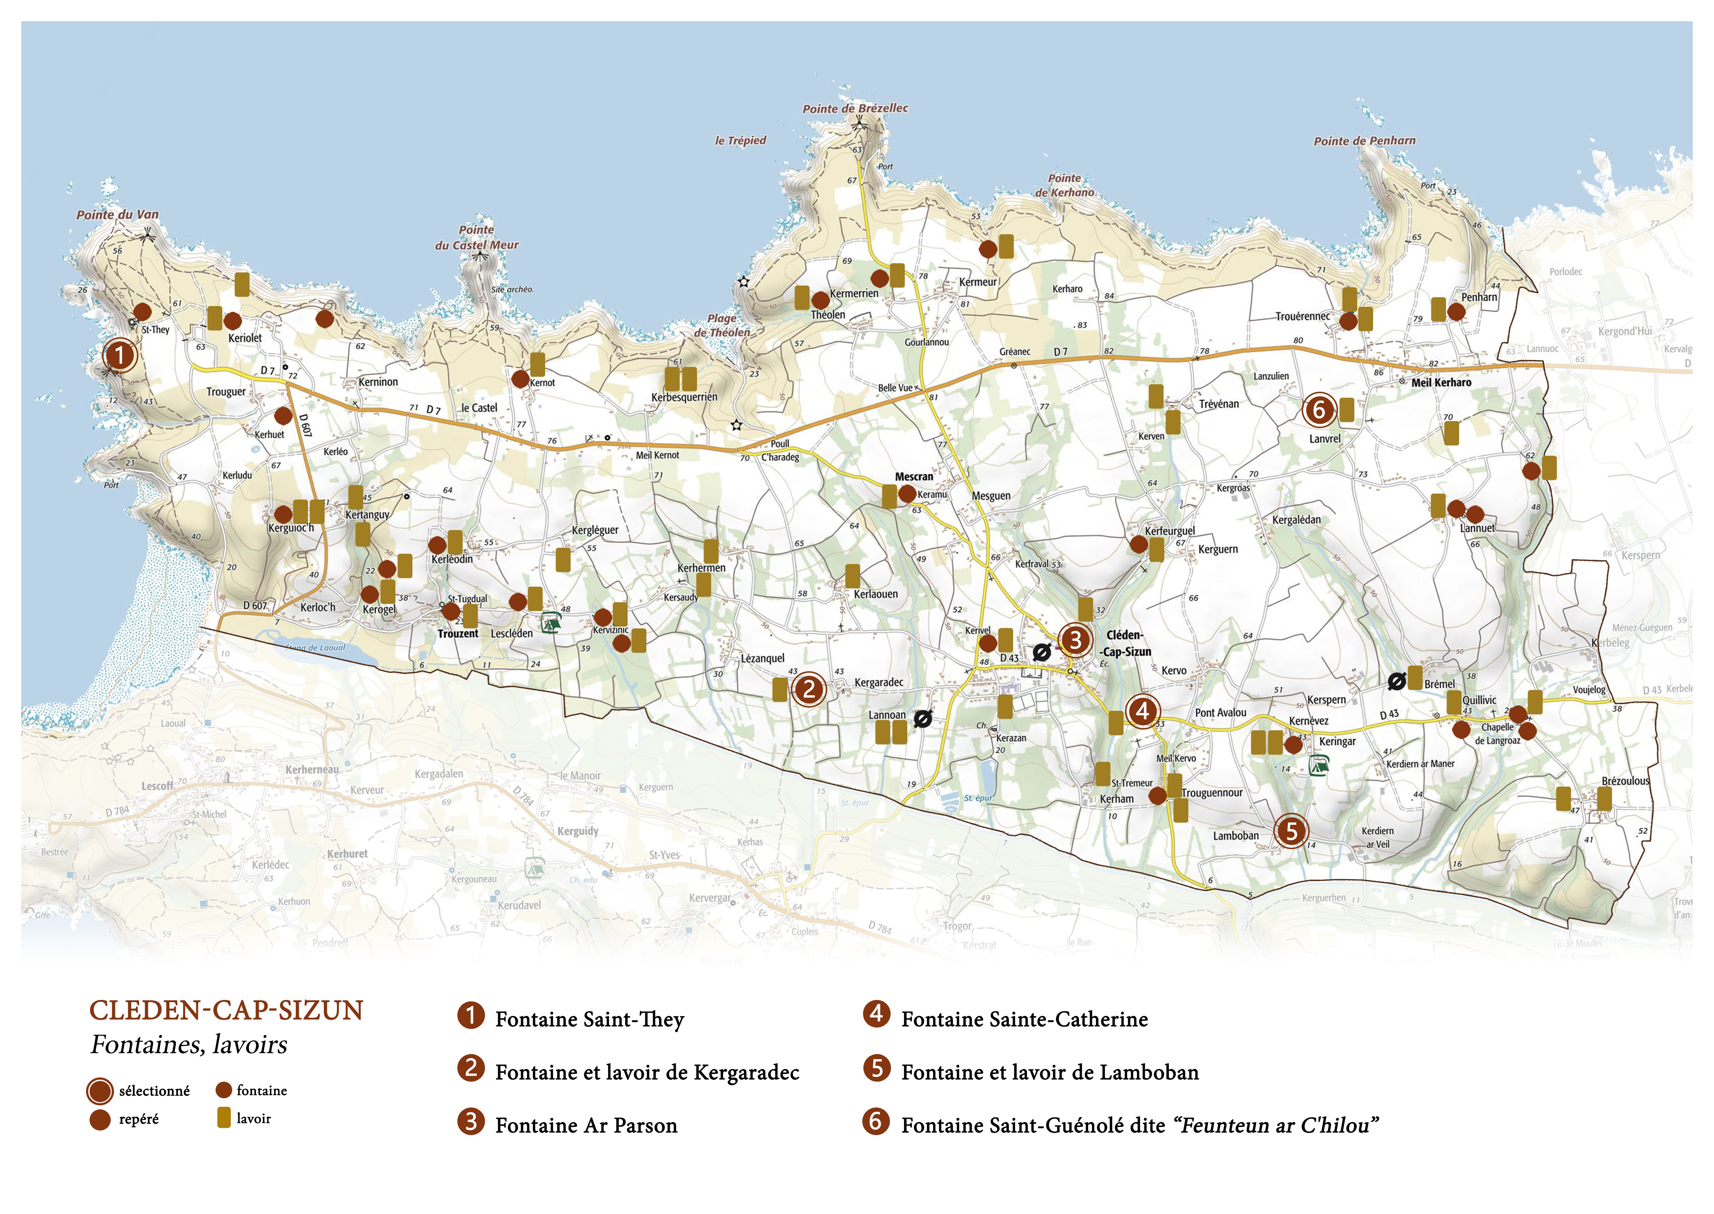
Task: Click the fontaine brown circle legend swatch
Action: click(224, 1090)
